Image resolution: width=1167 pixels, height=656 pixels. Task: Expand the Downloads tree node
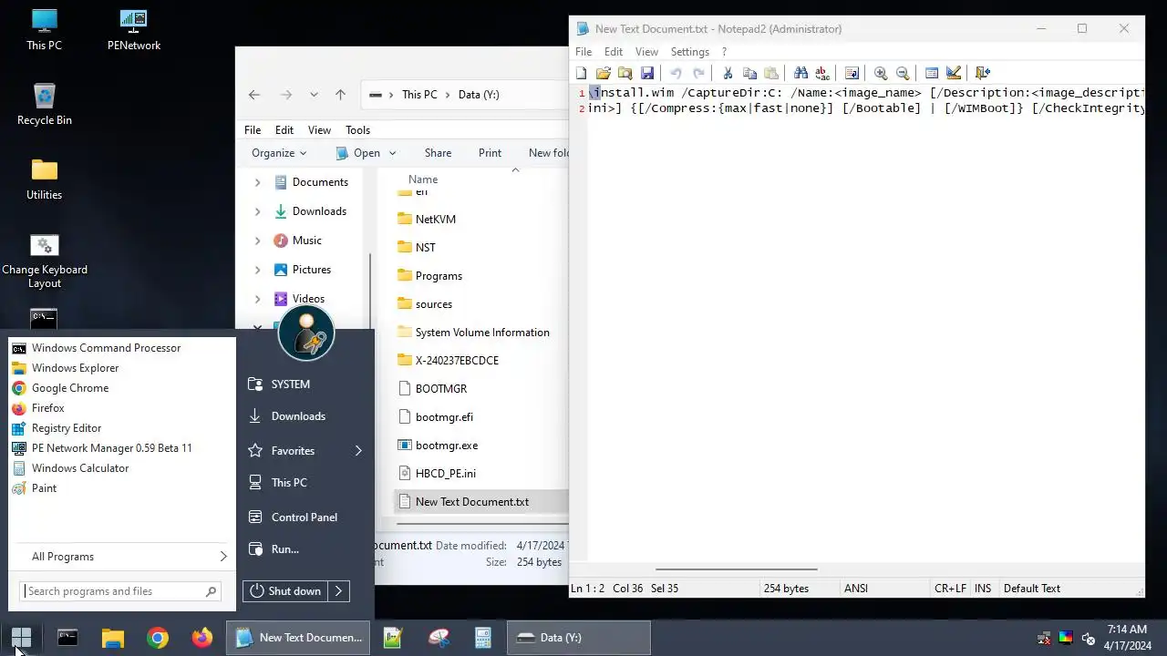pyautogui.click(x=257, y=211)
